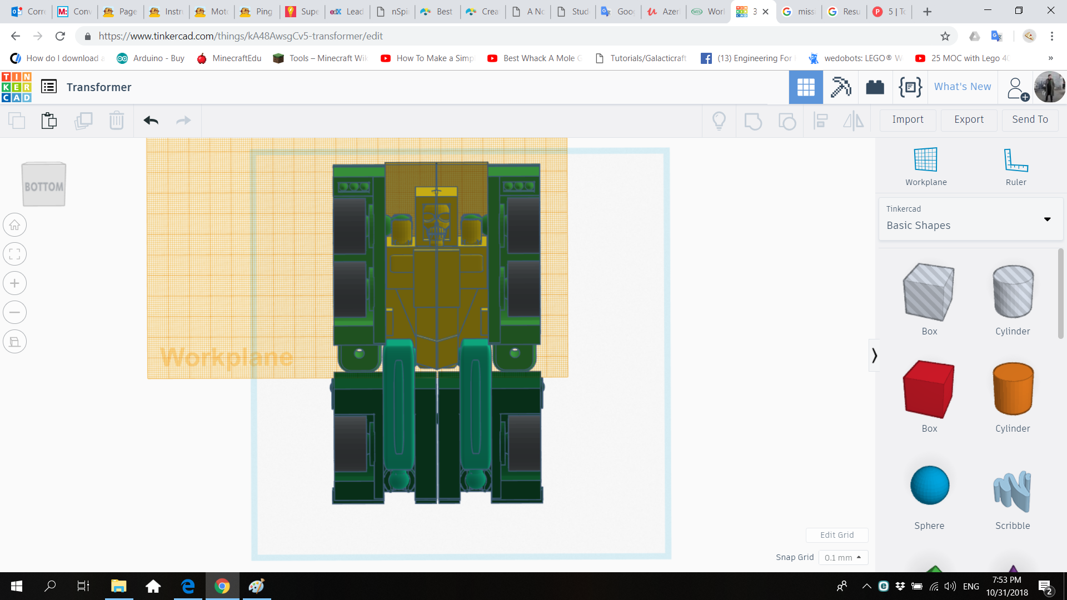Open the What's New link

(x=962, y=87)
